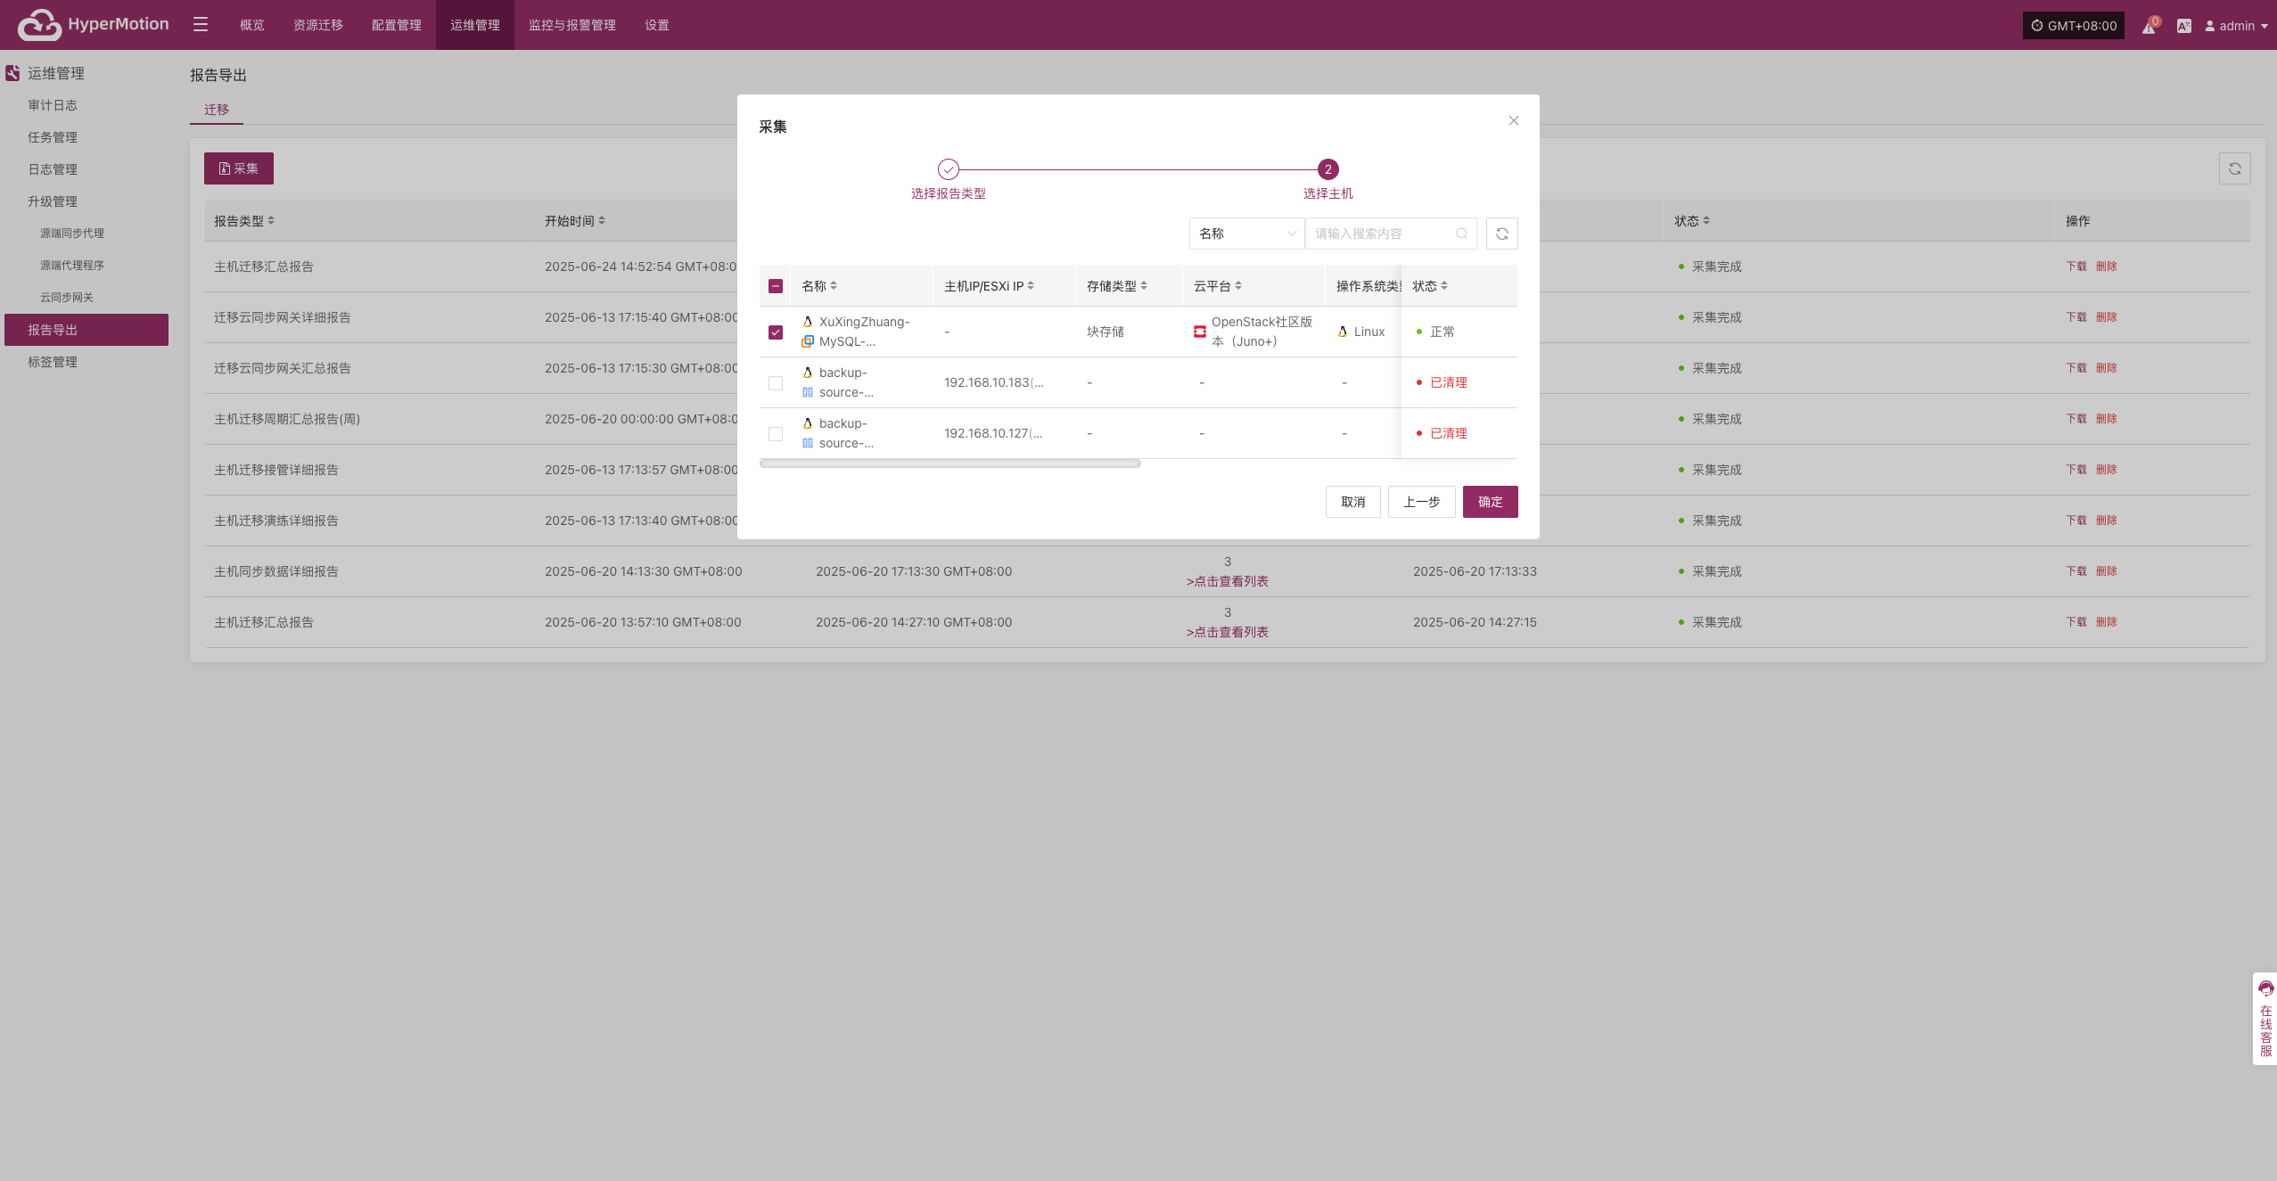Click the GMT+08:00 timezone indicator
Screen dimensions: 2277x1181
click(x=2074, y=26)
